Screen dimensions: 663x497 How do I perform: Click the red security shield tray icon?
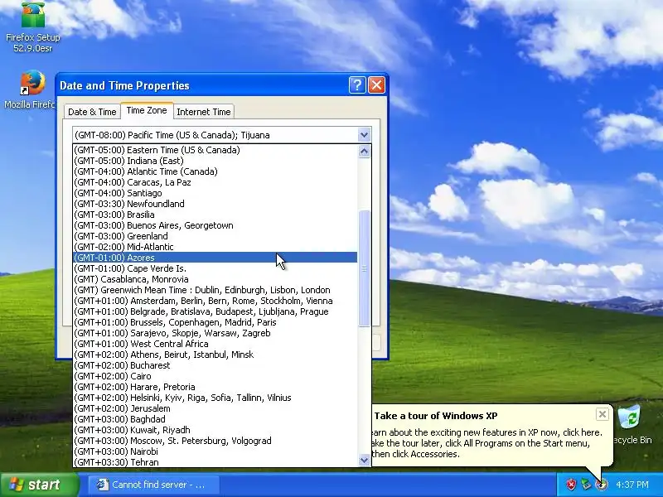(571, 485)
